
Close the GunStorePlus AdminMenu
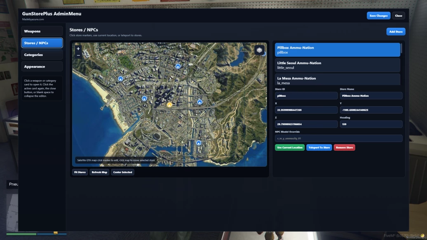click(x=399, y=16)
